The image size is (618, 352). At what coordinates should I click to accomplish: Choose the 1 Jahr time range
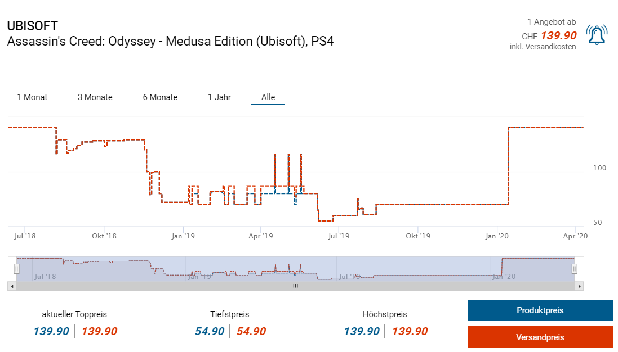pyautogui.click(x=219, y=97)
